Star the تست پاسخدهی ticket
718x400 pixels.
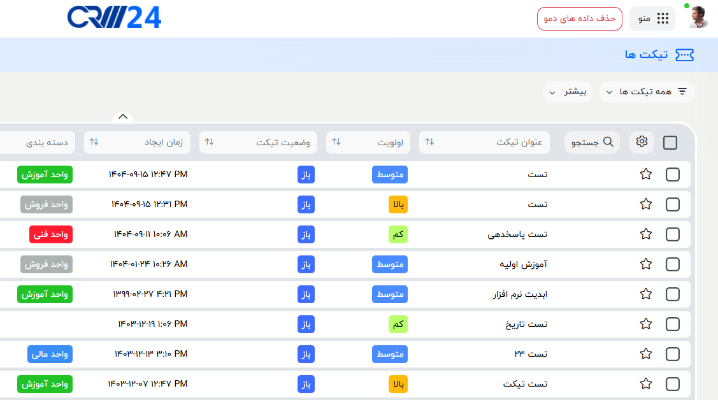pyautogui.click(x=646, y=234)
